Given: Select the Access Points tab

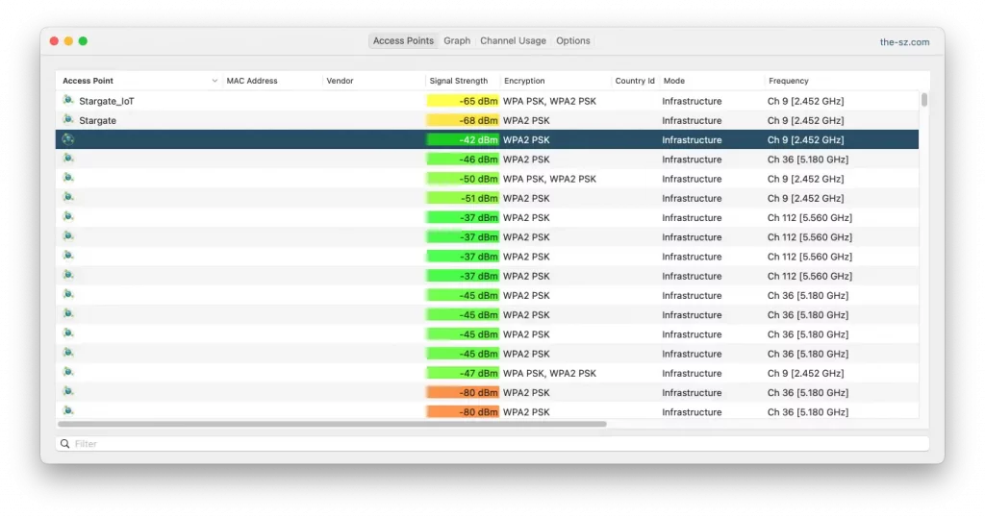Looking at the screenshot, I should (x=403, y=41).
